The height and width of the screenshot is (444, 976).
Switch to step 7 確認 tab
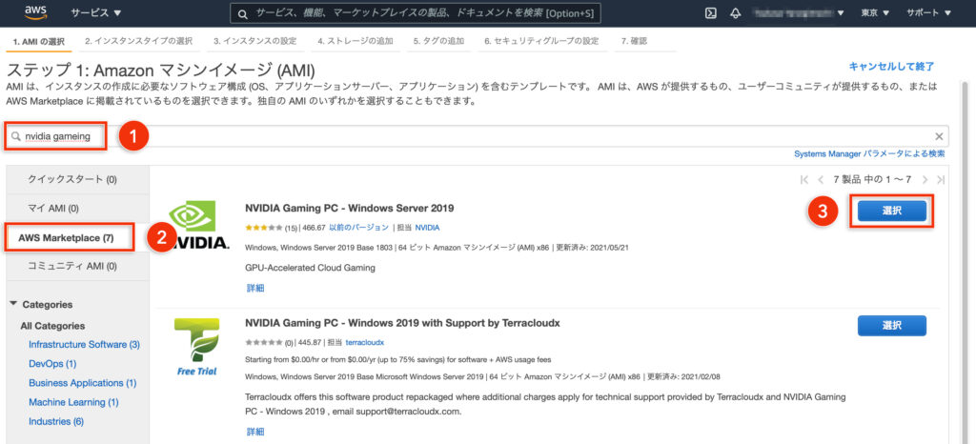[634, 41]
